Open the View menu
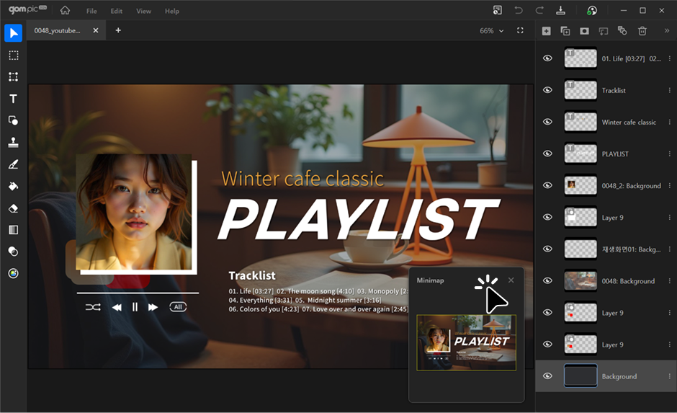Viewport: 677px width, 413px height. (x=143, y=12)
